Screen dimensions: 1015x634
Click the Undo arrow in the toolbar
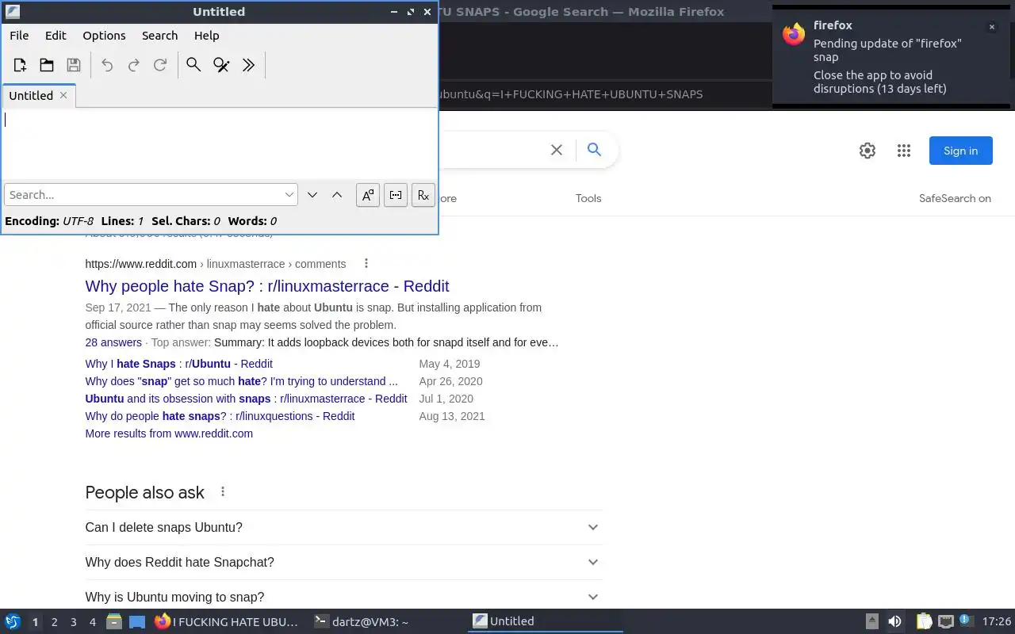click(107, 65)
